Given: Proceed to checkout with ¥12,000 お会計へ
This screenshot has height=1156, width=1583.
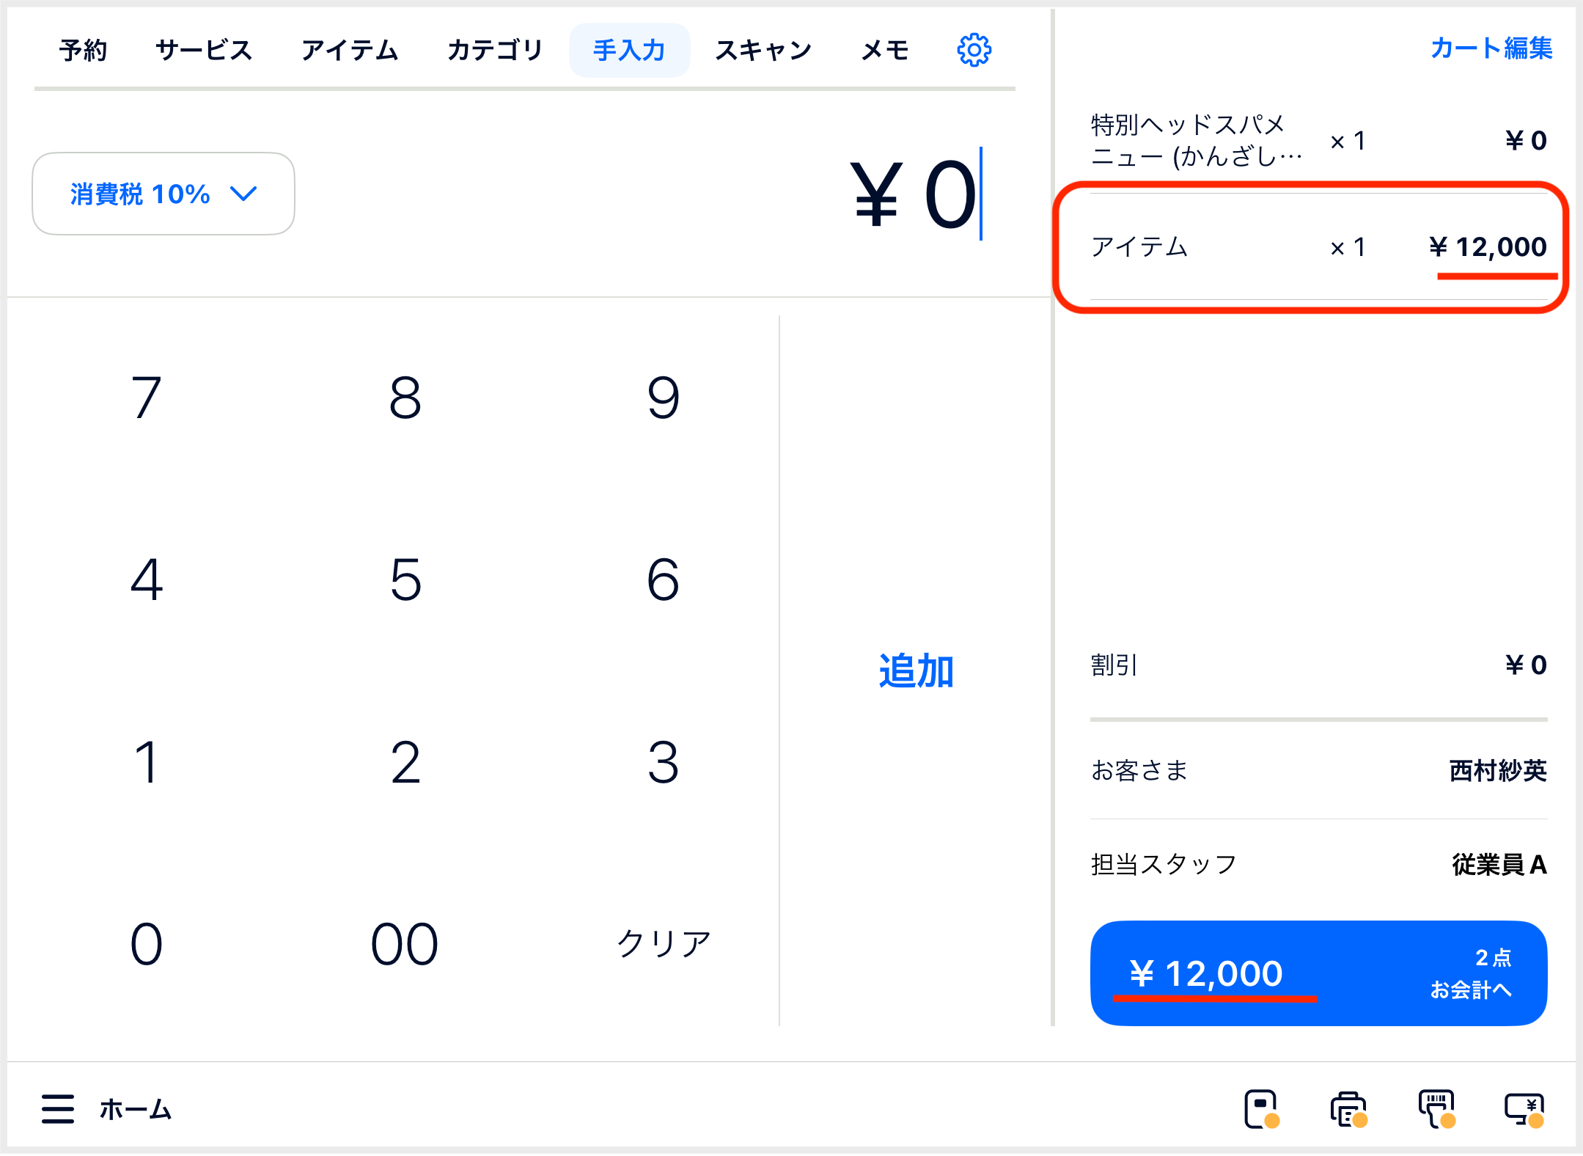Looking at the screenshot, I should point(1318,973).
